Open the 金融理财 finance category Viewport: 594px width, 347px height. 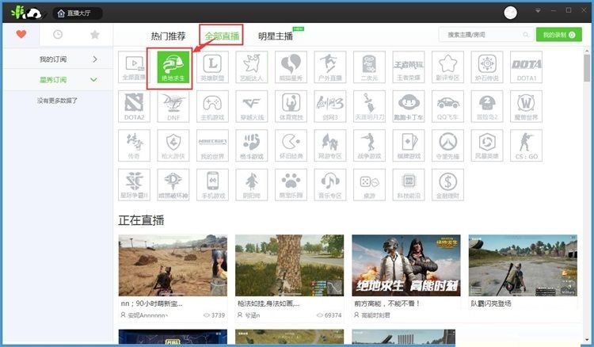pos(447,184)
